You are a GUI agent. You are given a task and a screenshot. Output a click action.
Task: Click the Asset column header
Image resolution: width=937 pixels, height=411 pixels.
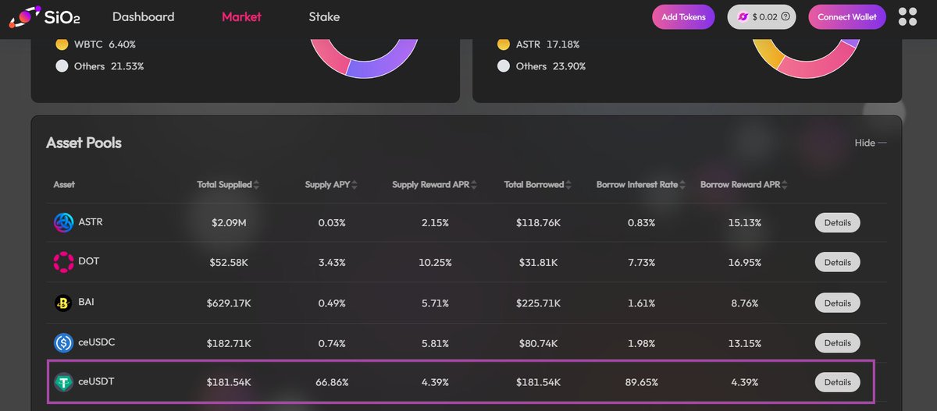[64, 185]
